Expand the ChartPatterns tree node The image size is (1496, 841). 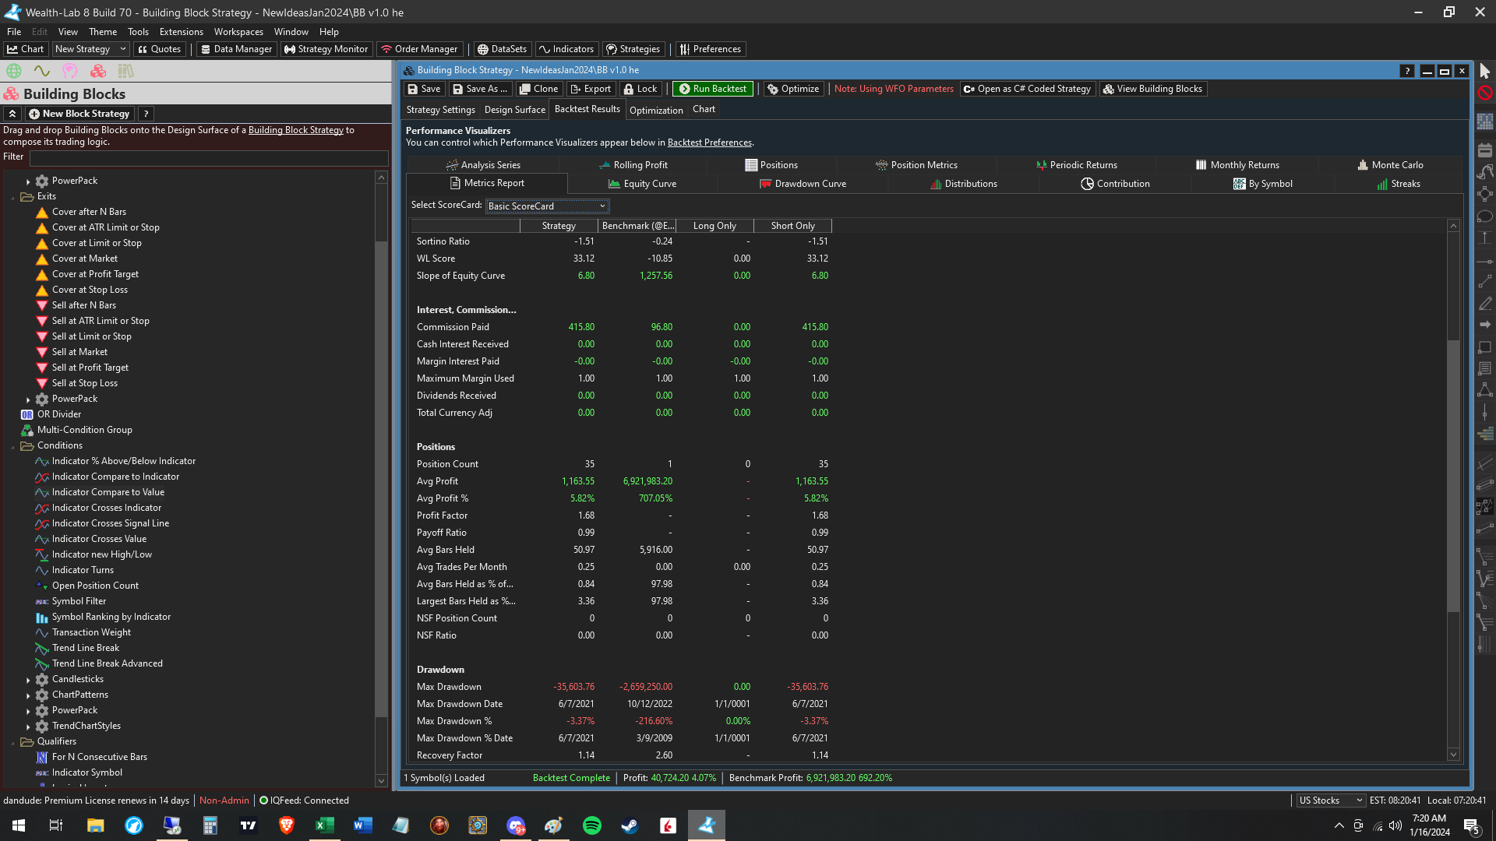(28, 695)
